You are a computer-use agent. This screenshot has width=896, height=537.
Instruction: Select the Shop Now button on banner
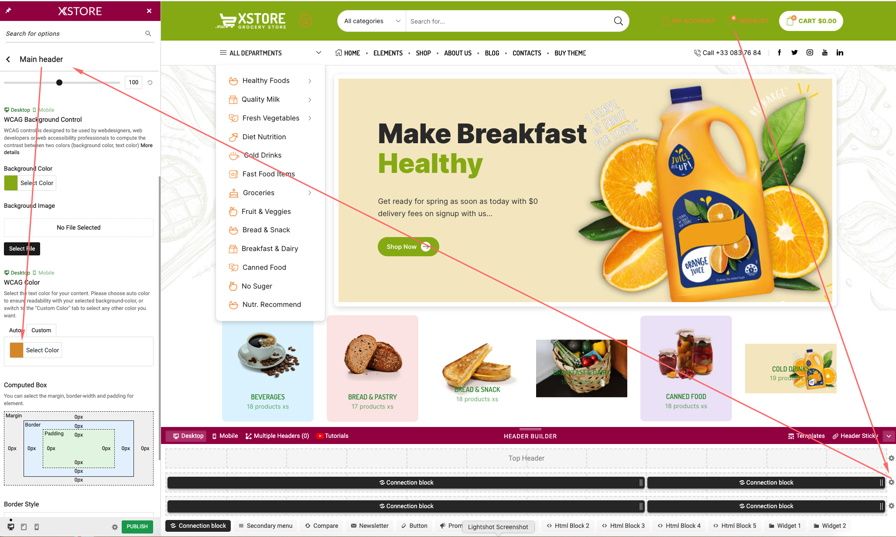pyautogui.click(x=407, y=247)
